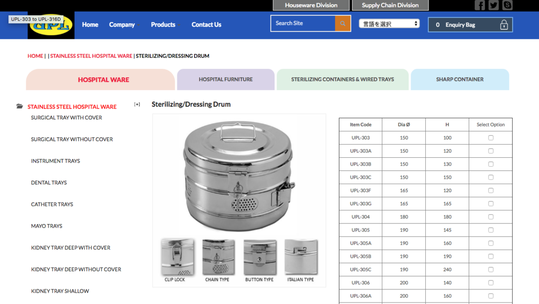Screen dimensions: 539x304
Task: Open Surgical Tray With Cover category
Action: (66, 117)
